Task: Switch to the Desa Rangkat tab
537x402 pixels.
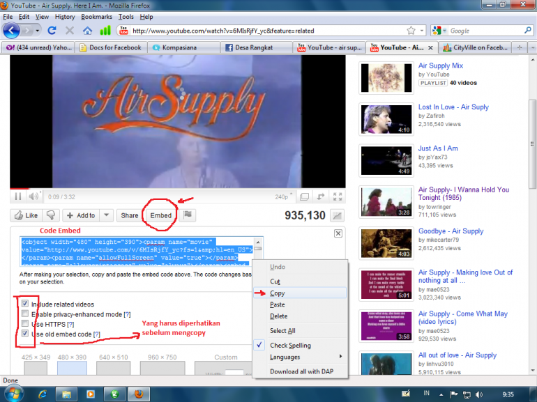Action: (256, 47)
